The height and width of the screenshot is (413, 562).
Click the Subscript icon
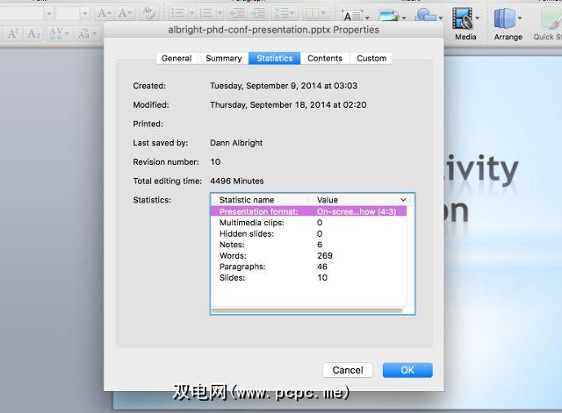(34, 34)
